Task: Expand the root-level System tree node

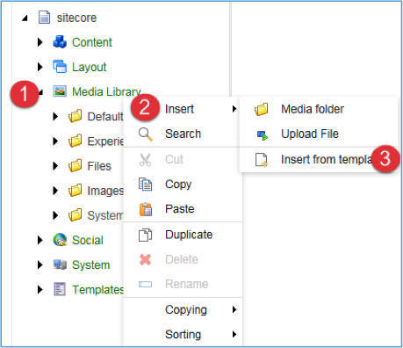Action: pos(40,265)
